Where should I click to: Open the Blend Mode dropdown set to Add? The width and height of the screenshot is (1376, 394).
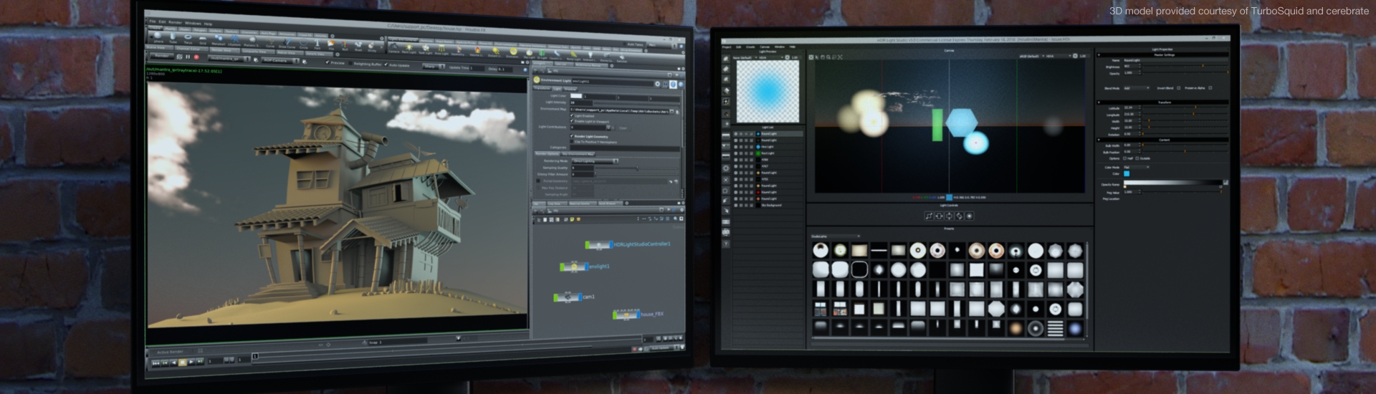coord(1136,88)
